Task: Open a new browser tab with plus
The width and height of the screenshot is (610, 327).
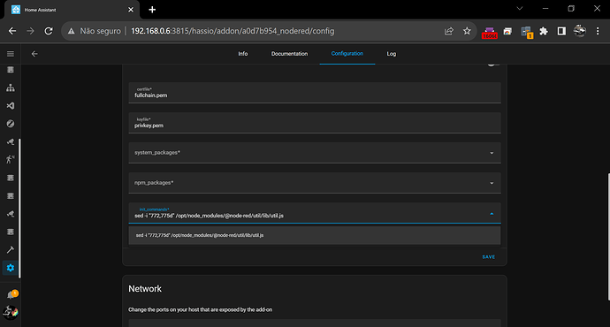Action: 152,10
